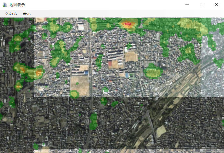Minimize the 地図表示 window

pyautogui.click(x=187, y=5)
